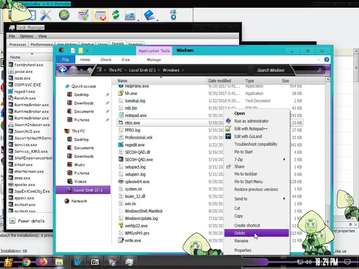Screen dimensions: 359x269
Task: Switch to the Home ribbon tab
Action: (85, 60)
